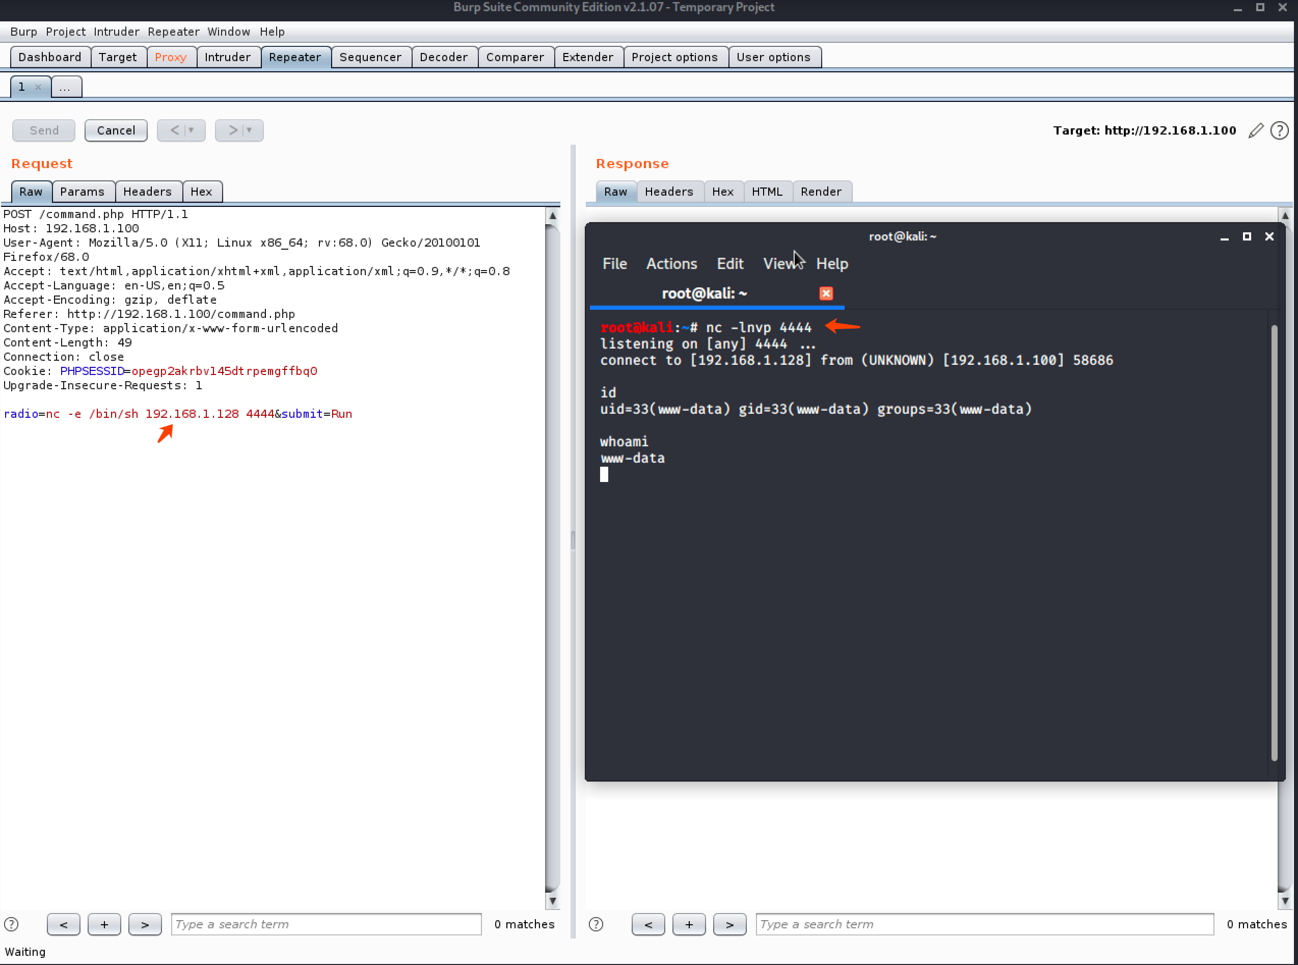Go to previous match in request search
Image resolution: width=1298 pixels, height=965 pixels.
click(x=63, y=924)
